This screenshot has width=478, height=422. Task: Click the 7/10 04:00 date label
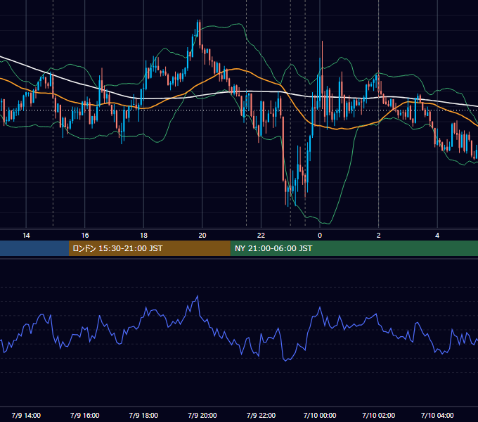coord(437,415)
